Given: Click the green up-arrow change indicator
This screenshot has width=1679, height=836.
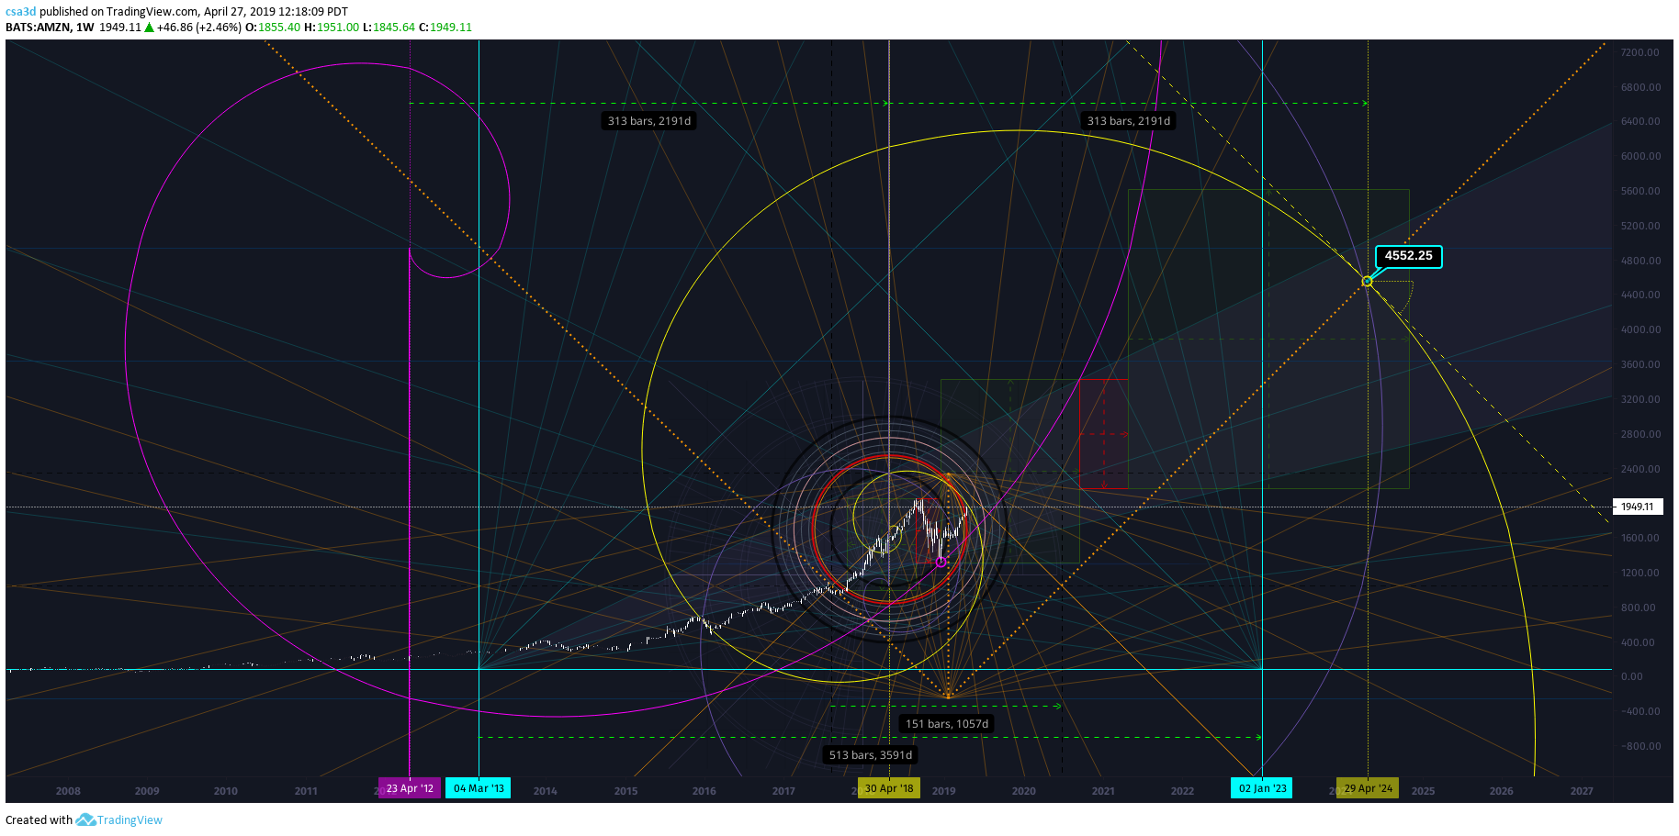Looking at the screenshot, I should coord(149,28).
